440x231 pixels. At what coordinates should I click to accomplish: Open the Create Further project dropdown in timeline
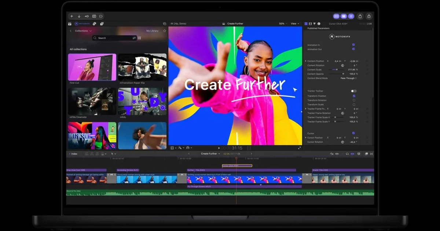coord(210,154)
